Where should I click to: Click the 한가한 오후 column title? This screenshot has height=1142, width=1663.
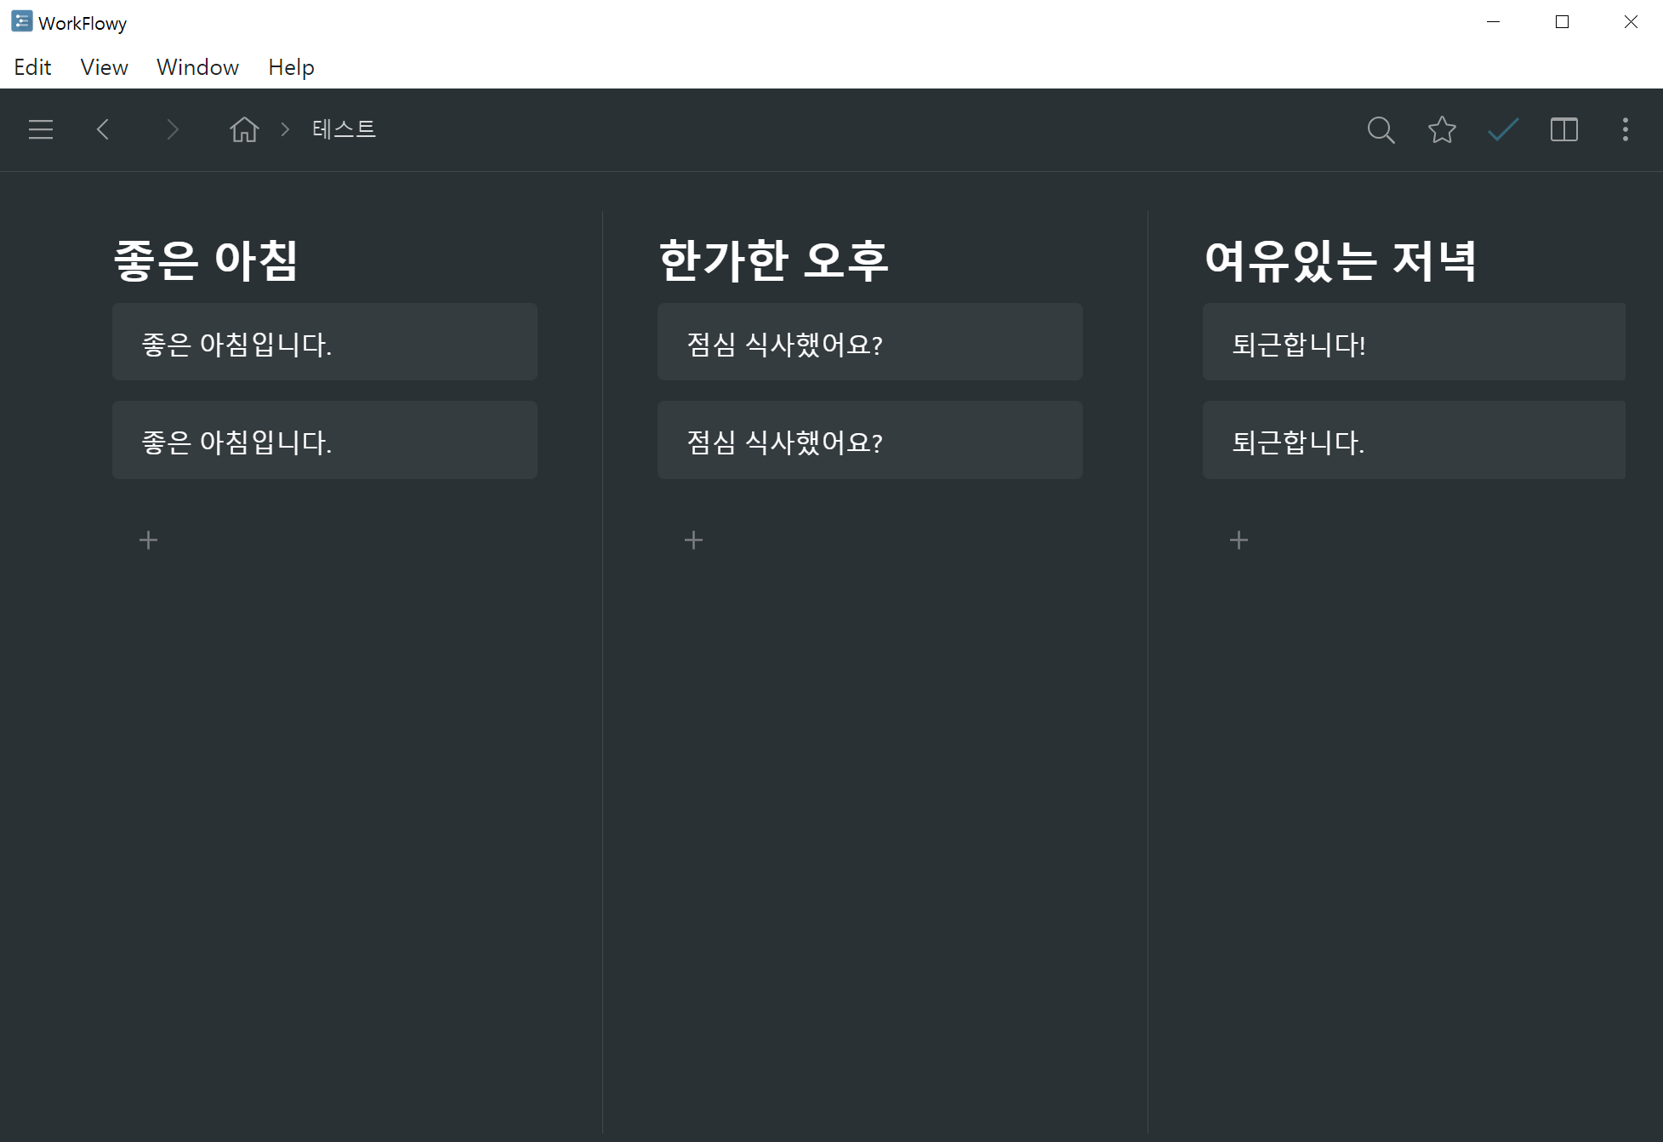773,260
